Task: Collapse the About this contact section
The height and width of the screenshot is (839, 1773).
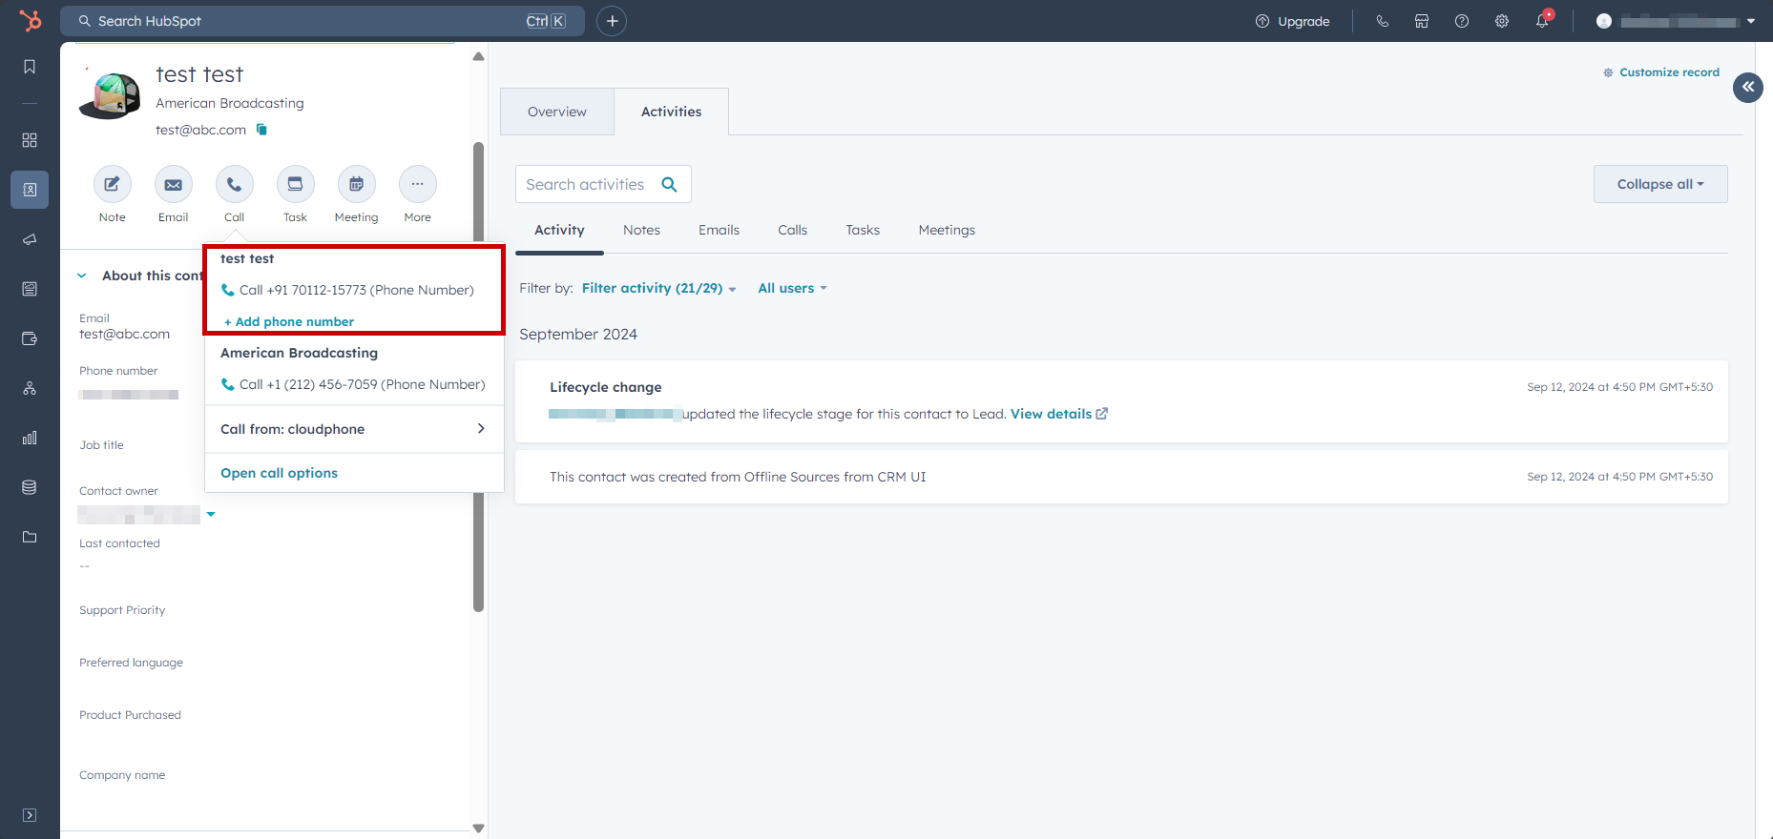Action: pos(82,276)
